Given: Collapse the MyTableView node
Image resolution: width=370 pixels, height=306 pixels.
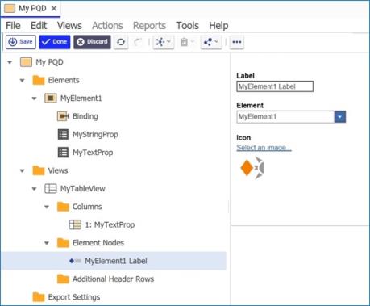Looking at the screenshot, I should pos(35,189).
